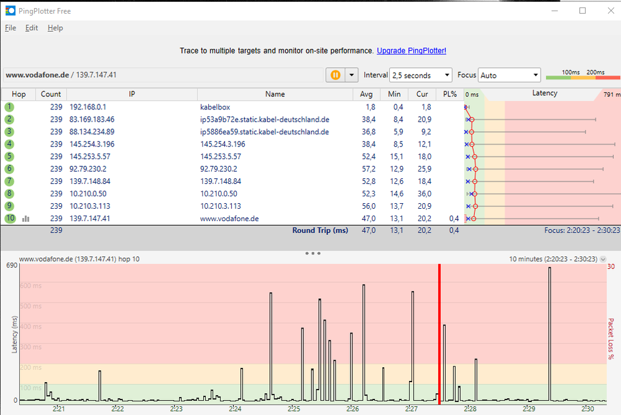
Task: Select ip5886ea59.static.kabel-deutschland.de row
Action: [x=265, y=132]
